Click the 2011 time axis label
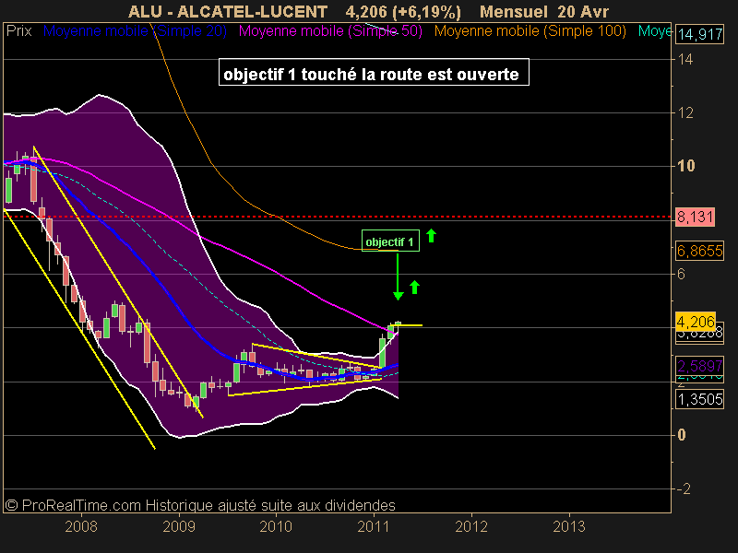The width and height of the screenshot is (738, 553). pos(374,526)
